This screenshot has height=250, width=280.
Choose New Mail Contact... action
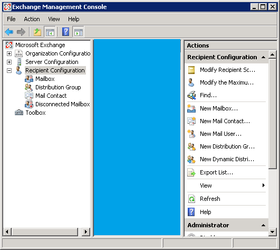coord(225,121)
